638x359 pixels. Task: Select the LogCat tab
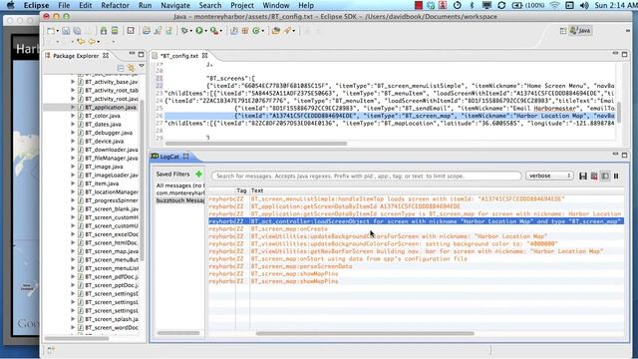(x=169, y=157)
